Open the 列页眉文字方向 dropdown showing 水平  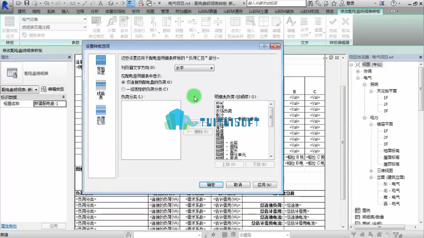pos(195,68)
